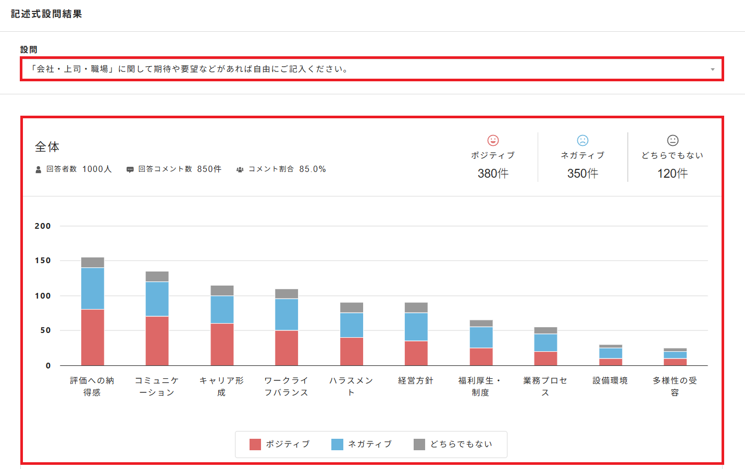Click the ワークライフバランス axis label
Viewport: 745px width, 469px height.
[x=286, y=387]
